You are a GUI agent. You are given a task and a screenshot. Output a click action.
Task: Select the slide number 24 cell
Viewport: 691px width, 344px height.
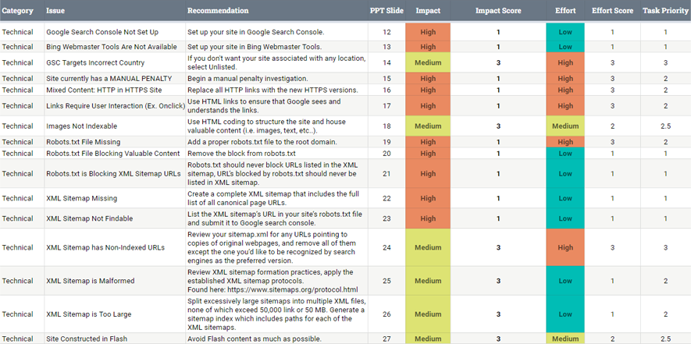tap(386, 248)
